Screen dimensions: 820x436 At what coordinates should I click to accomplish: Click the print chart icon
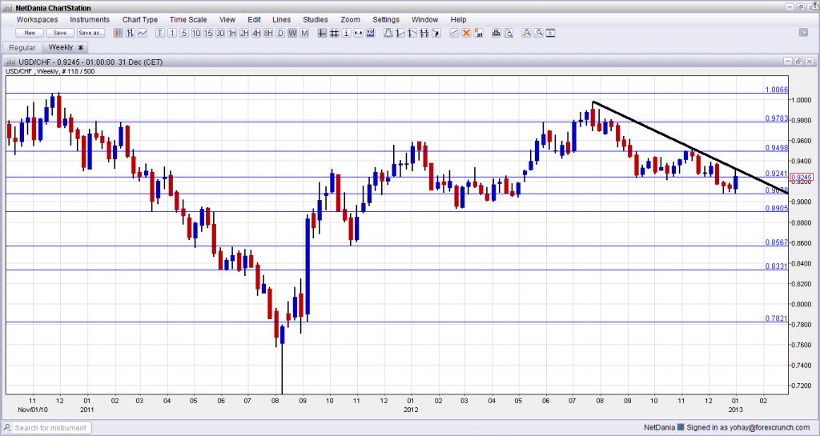tap(496, 33)
